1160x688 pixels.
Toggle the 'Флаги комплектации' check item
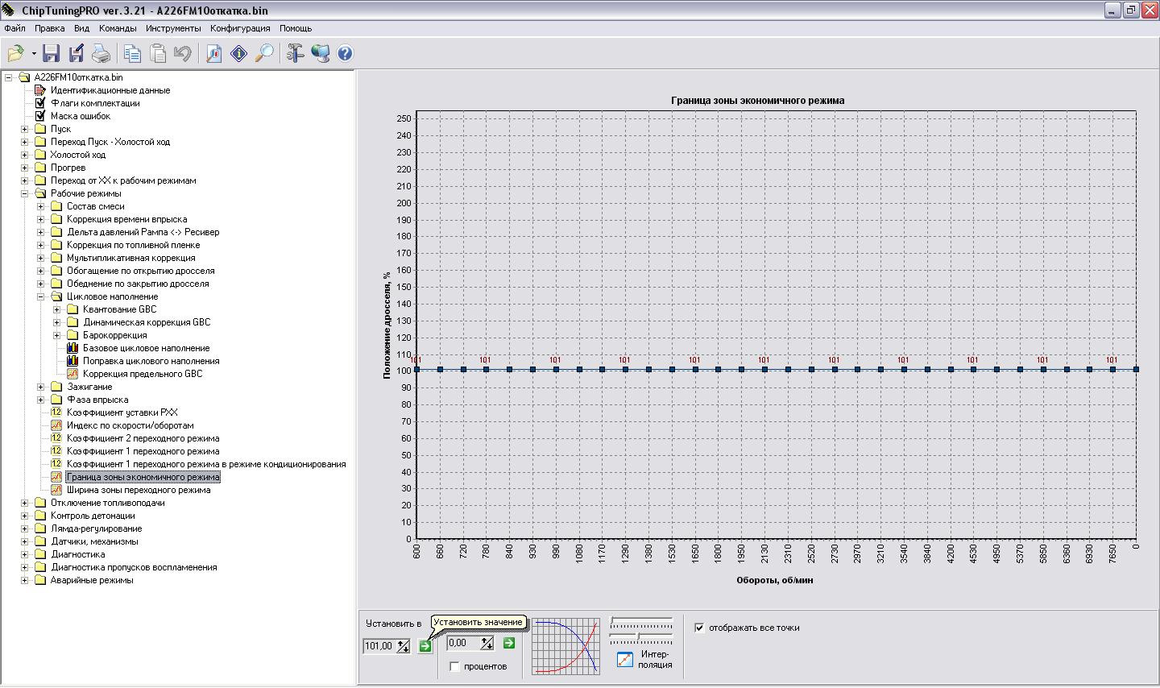[x=40, y=103]
